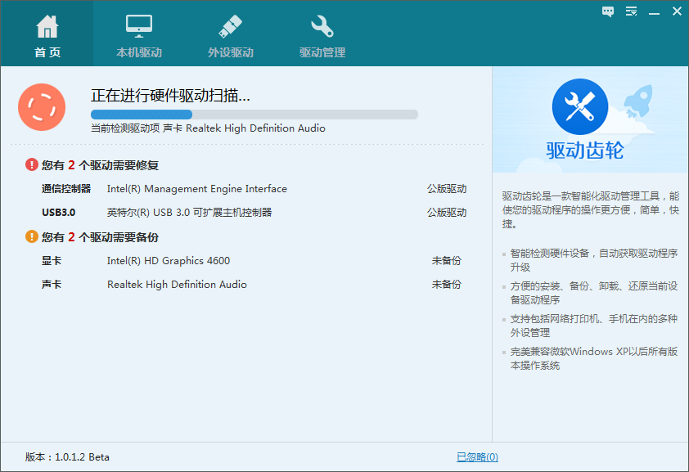Image resolution: width=689 pixels, height=472 pixels.
Task: Click the wrench icon for driver management
Action: pos(322,26)
